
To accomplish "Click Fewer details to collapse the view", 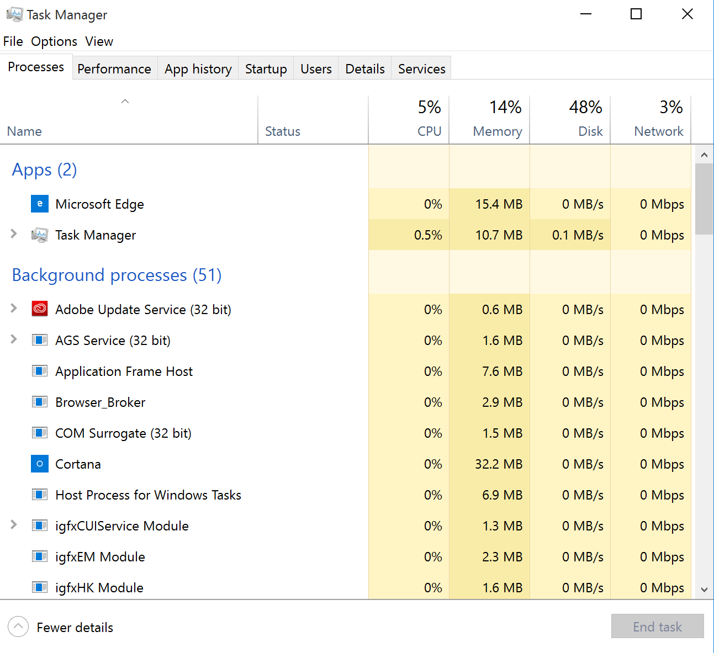I will click(75, 627).
